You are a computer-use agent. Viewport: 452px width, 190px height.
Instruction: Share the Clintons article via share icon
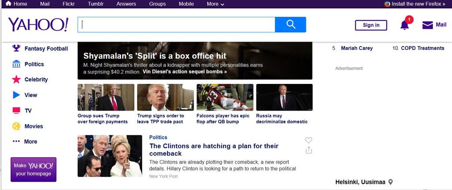pos(309,150)
